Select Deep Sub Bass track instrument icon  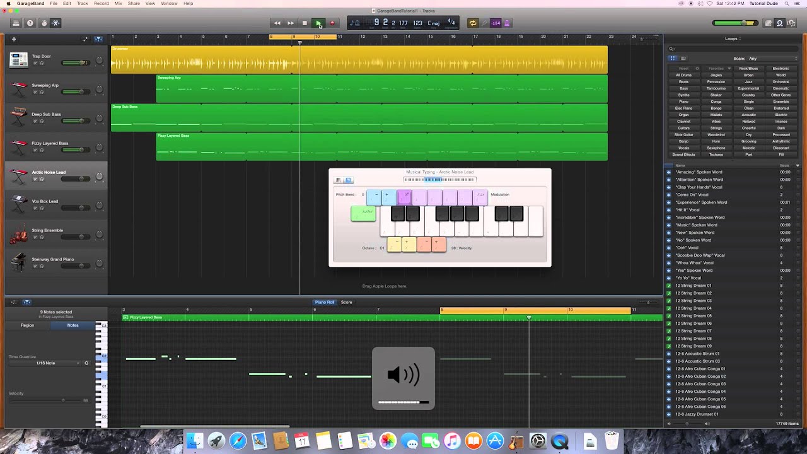(19, 117)
